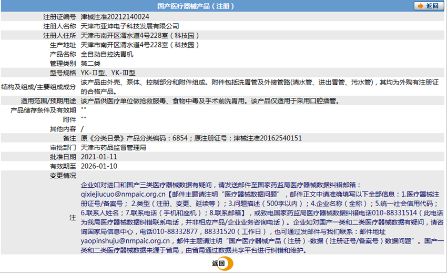Screen dimensions: 447x274
Task: Select model spec YK-Ⅱ型、YK-Ⅲ型
Action: (x=108, y=73)
